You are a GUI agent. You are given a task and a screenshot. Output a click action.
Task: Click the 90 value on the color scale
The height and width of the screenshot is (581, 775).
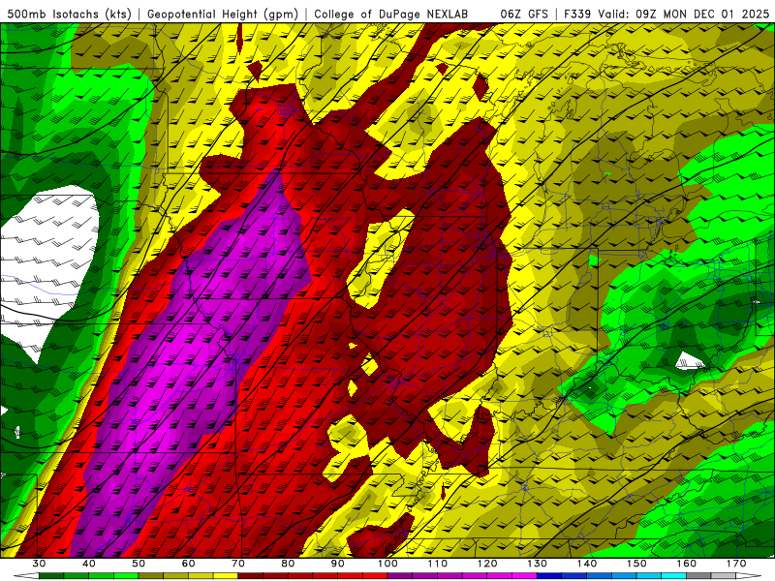coord(337,564)
